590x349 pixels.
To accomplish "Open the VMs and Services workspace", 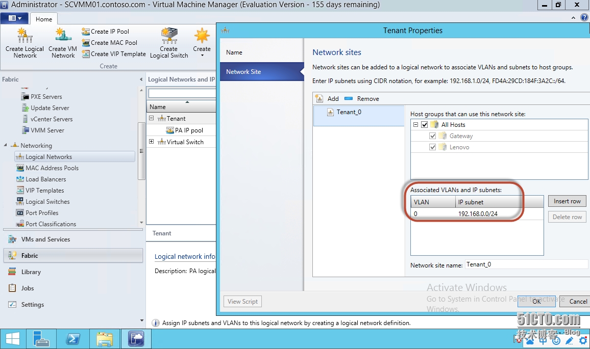I will tap(73, 239).
